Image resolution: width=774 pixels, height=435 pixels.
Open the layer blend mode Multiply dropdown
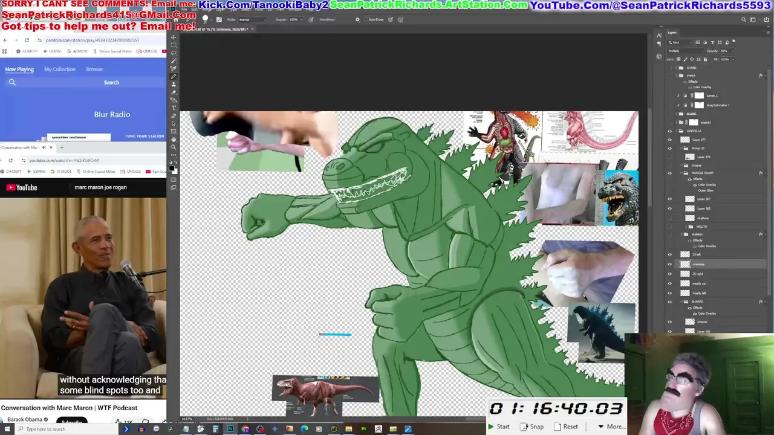[686, 51]
